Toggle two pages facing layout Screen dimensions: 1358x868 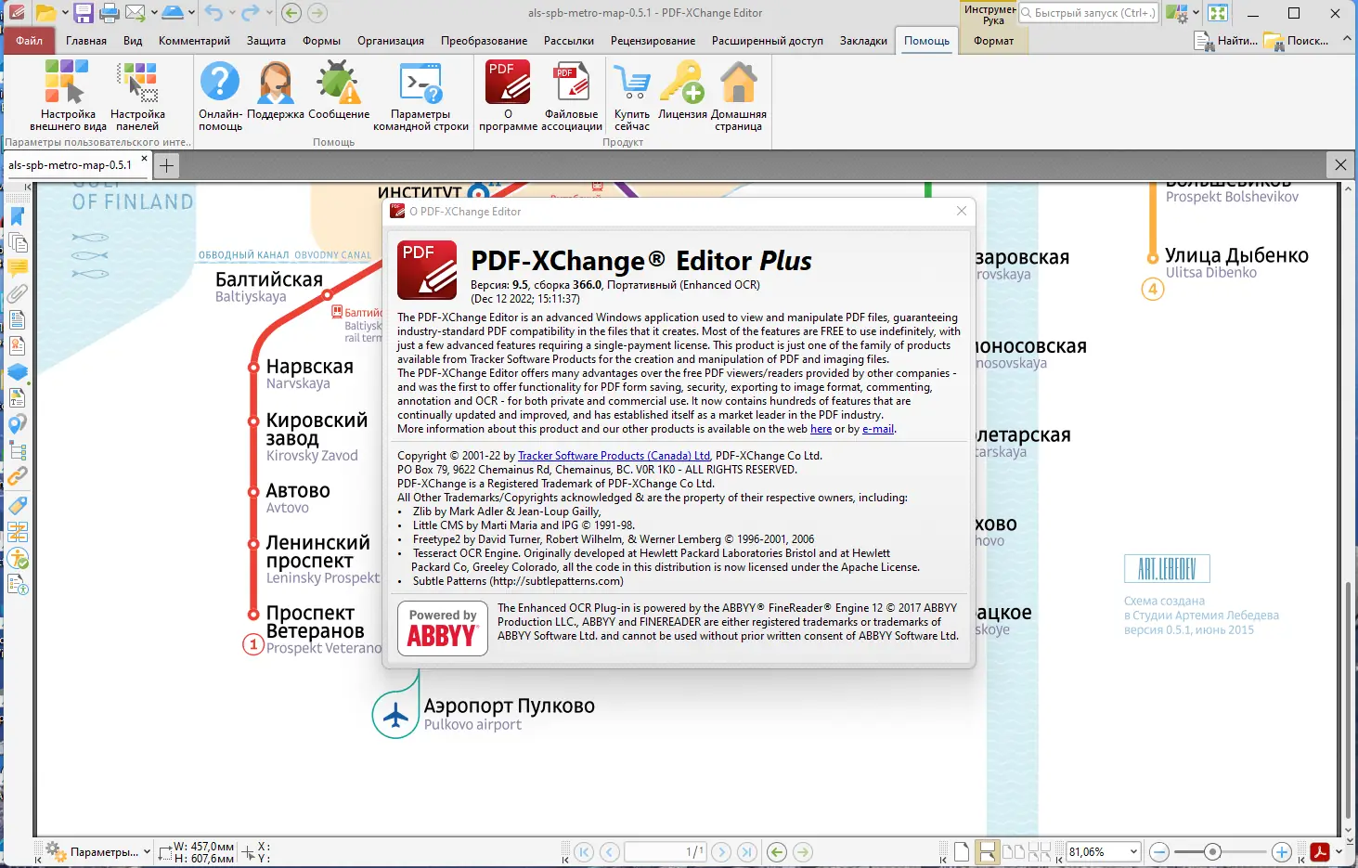coord(1014,851)
